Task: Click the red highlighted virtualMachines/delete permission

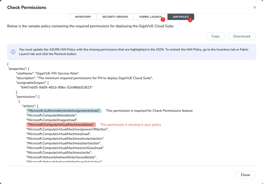Action: click(x=61, y=125)
